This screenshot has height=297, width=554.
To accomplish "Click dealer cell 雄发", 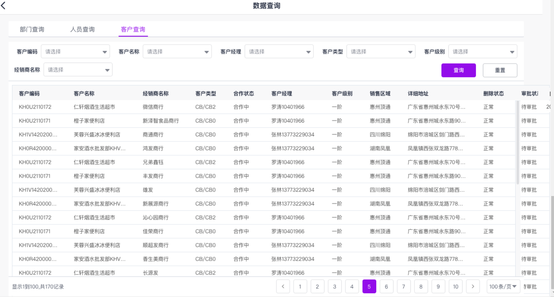I will pyautogui.click(x=148, y=190).
